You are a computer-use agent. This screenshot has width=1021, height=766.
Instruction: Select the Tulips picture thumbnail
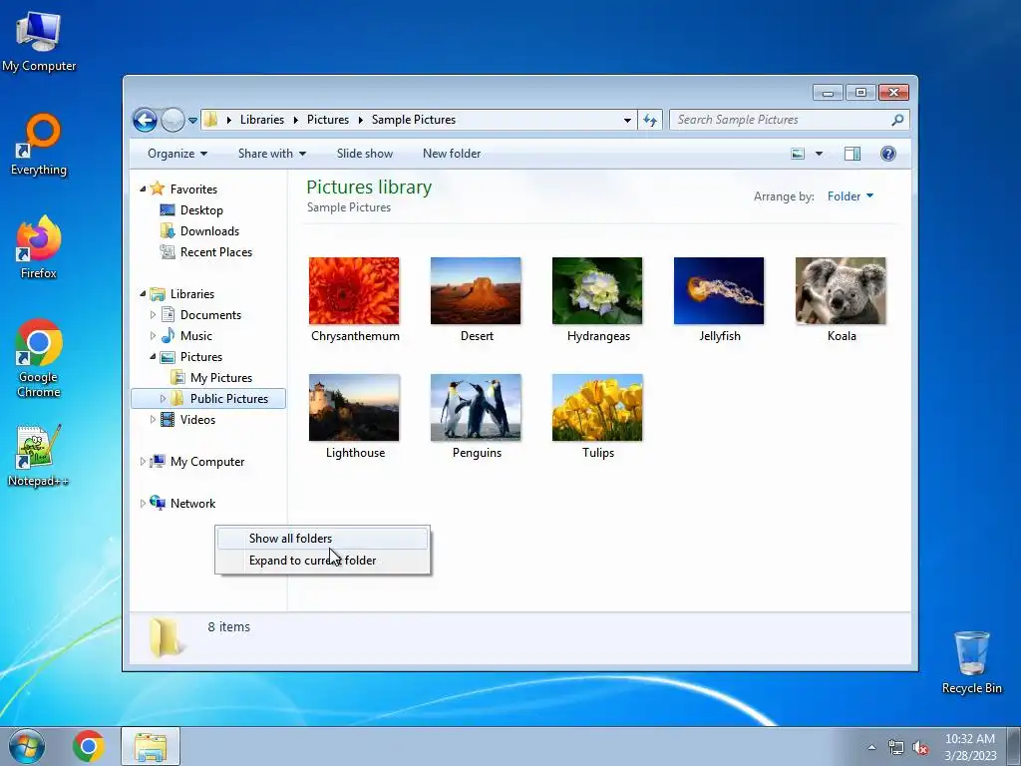(x=597, y=408)
